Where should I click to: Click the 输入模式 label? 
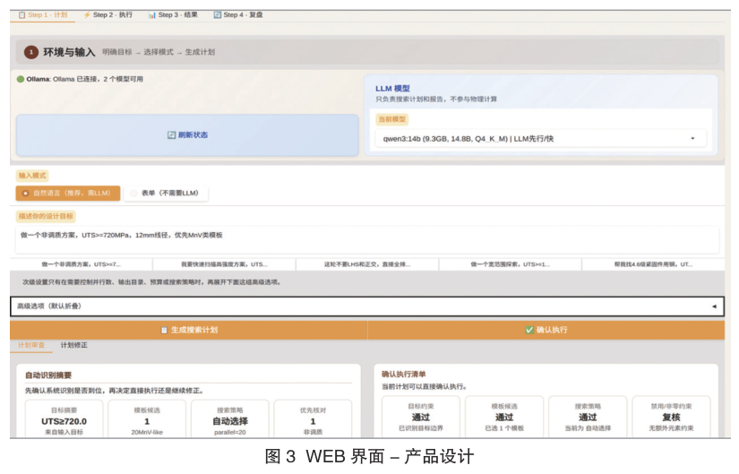coord(32,176)
